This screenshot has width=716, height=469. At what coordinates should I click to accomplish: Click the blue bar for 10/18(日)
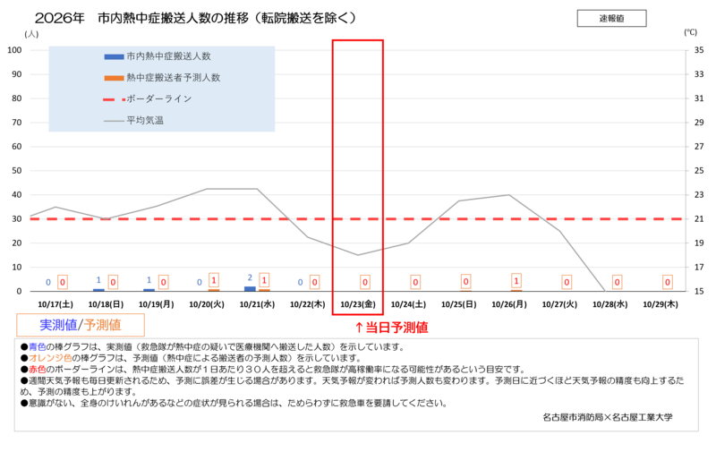click(98, 290)
